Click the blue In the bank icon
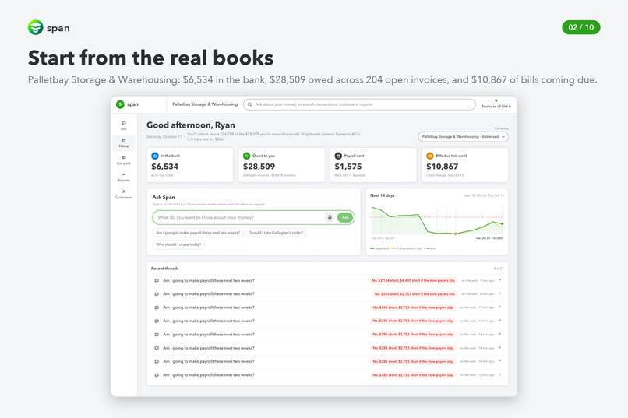This screenshot has height=418, width=628. pos(155,156)
